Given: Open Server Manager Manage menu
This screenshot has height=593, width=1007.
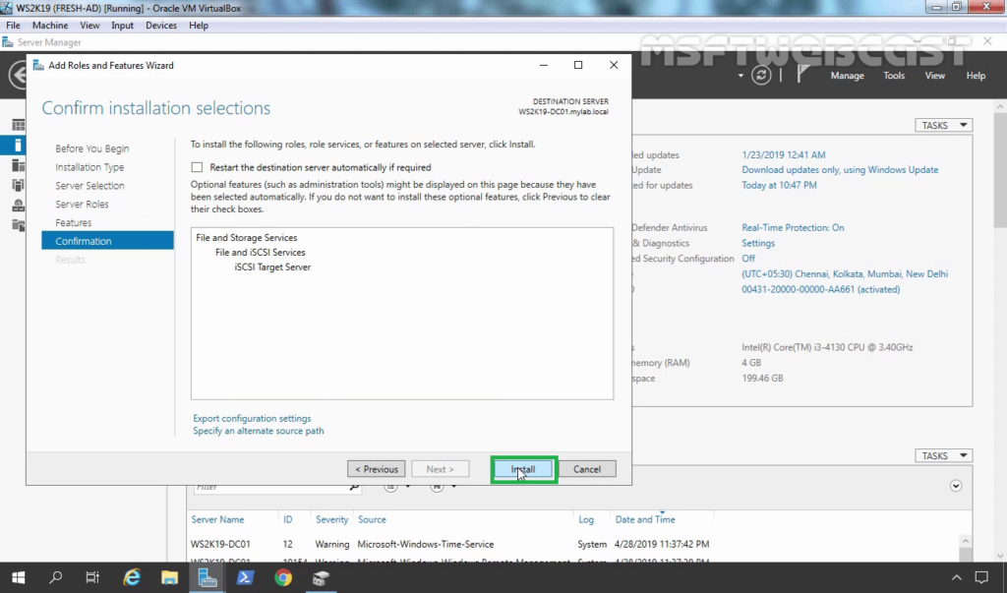Looking at the screenshot, I should (847, 75).
